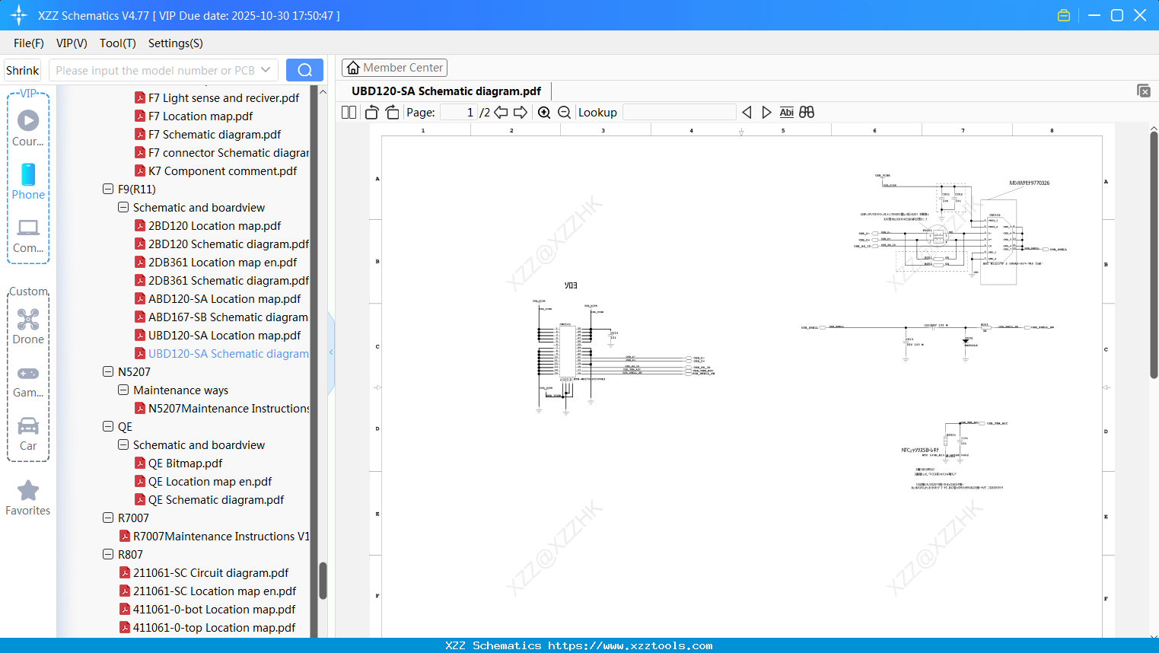Select the Phone category icon

tap(28, 174)
